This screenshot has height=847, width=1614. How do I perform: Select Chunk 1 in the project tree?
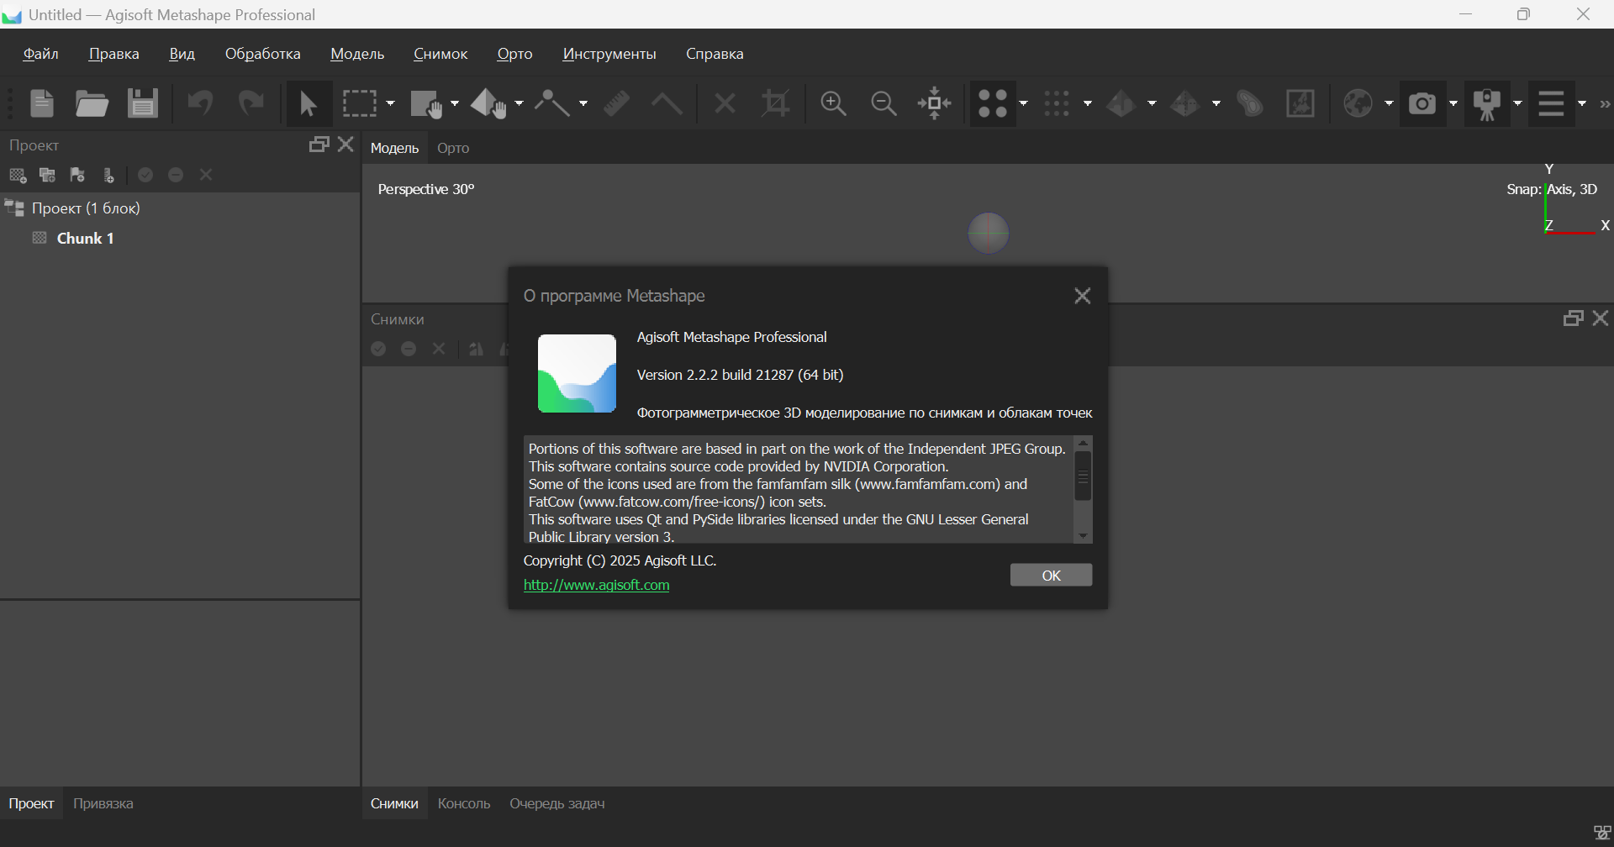coord(85,239)
